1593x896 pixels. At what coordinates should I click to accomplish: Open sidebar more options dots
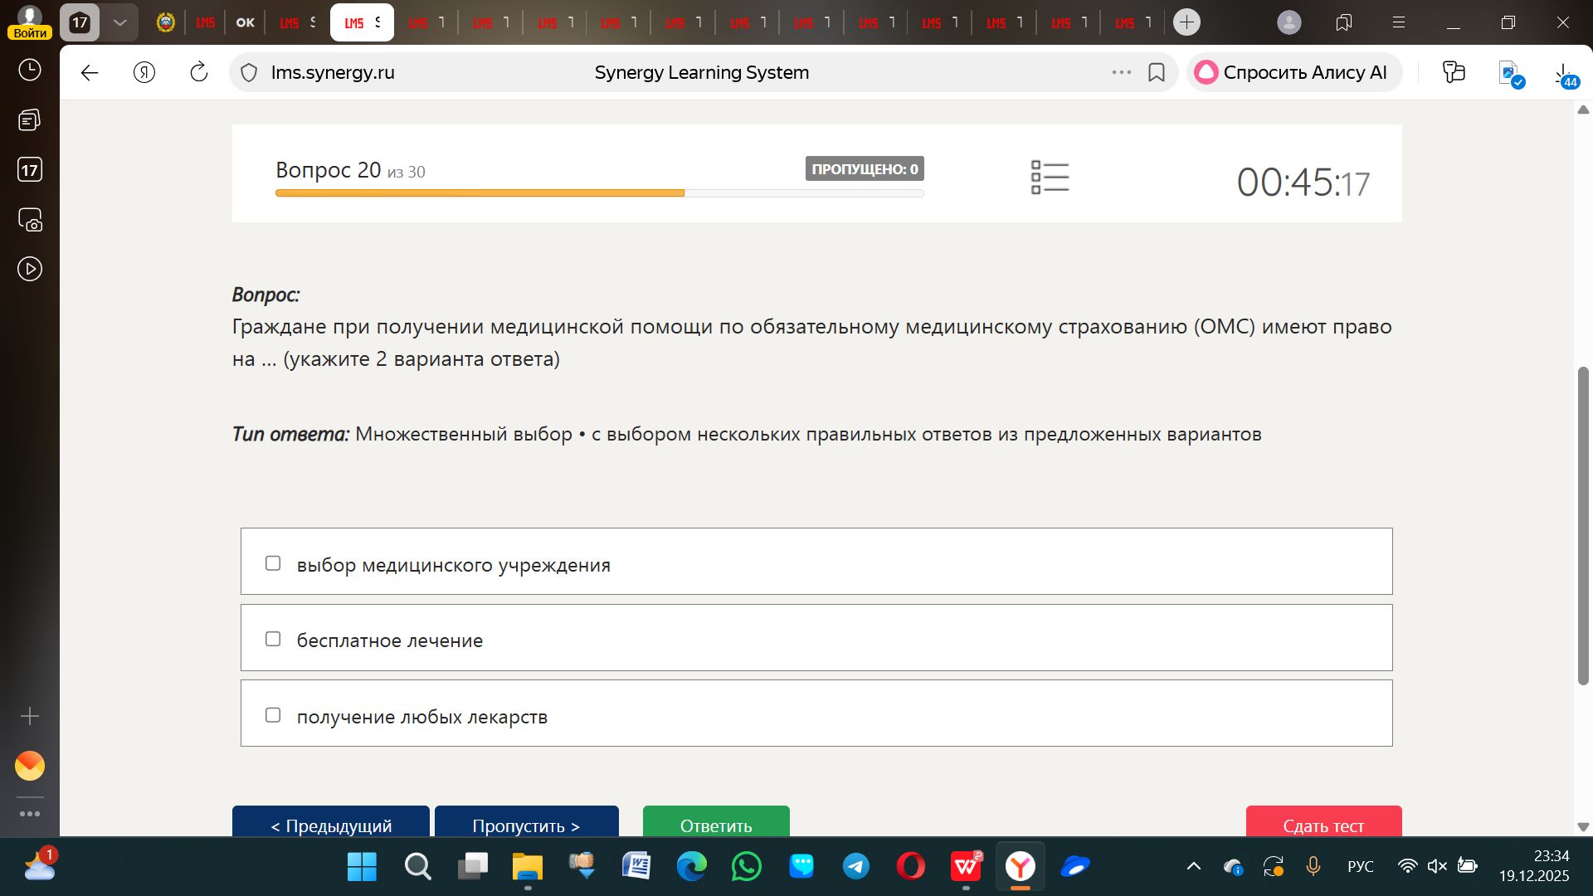pyautogui.click(x=30, y=814)
